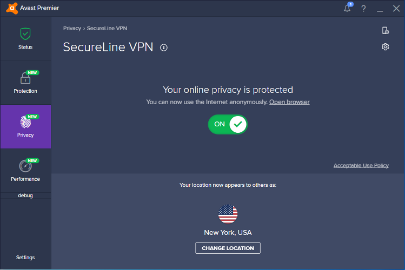Open the Settings sidebar item

(x=25, y=258)
